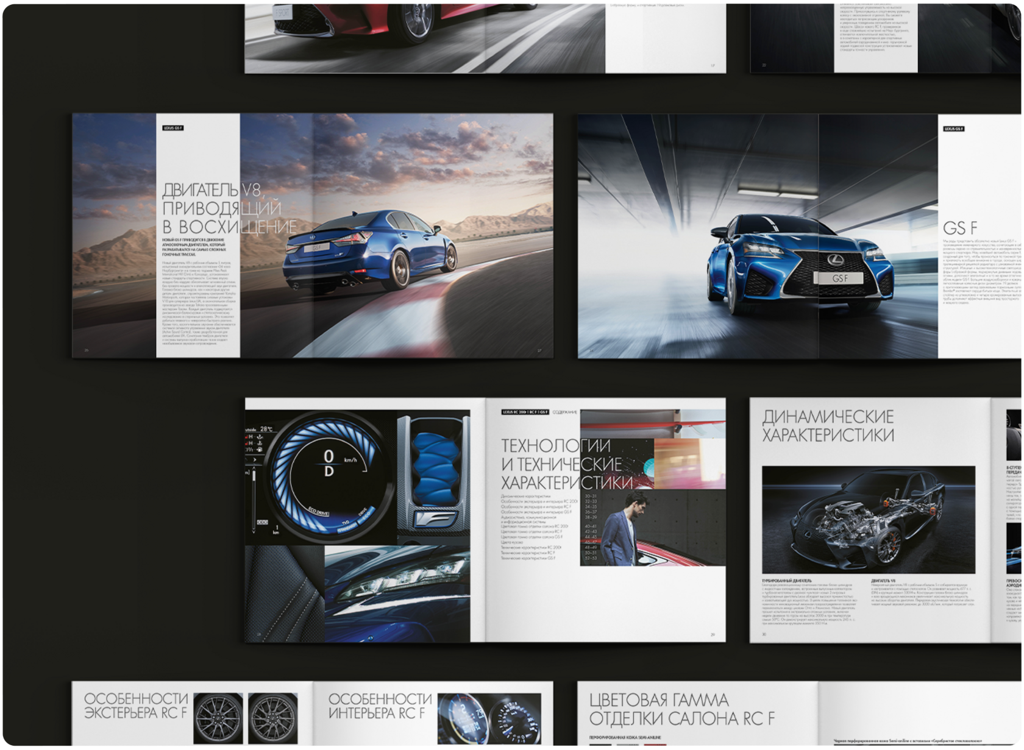Viewport: 1024px width, 750px height.
Task: Click the man in the blue jacket photo
Action: (x=653, y=528)
